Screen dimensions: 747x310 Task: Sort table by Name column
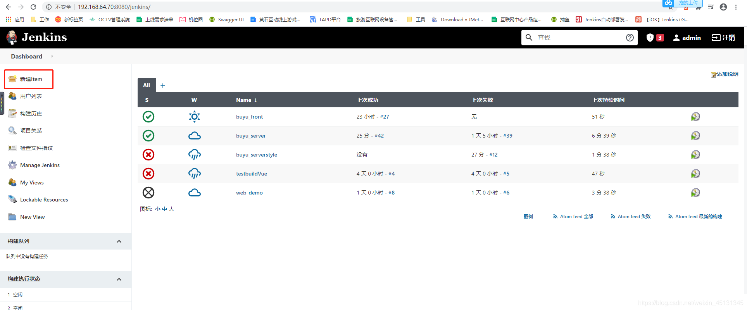(247, 100)
